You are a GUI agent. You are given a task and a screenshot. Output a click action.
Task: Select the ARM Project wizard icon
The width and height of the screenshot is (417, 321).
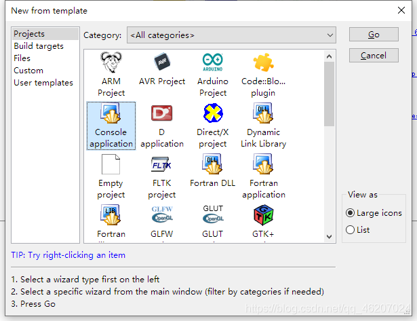click(111, 62)
